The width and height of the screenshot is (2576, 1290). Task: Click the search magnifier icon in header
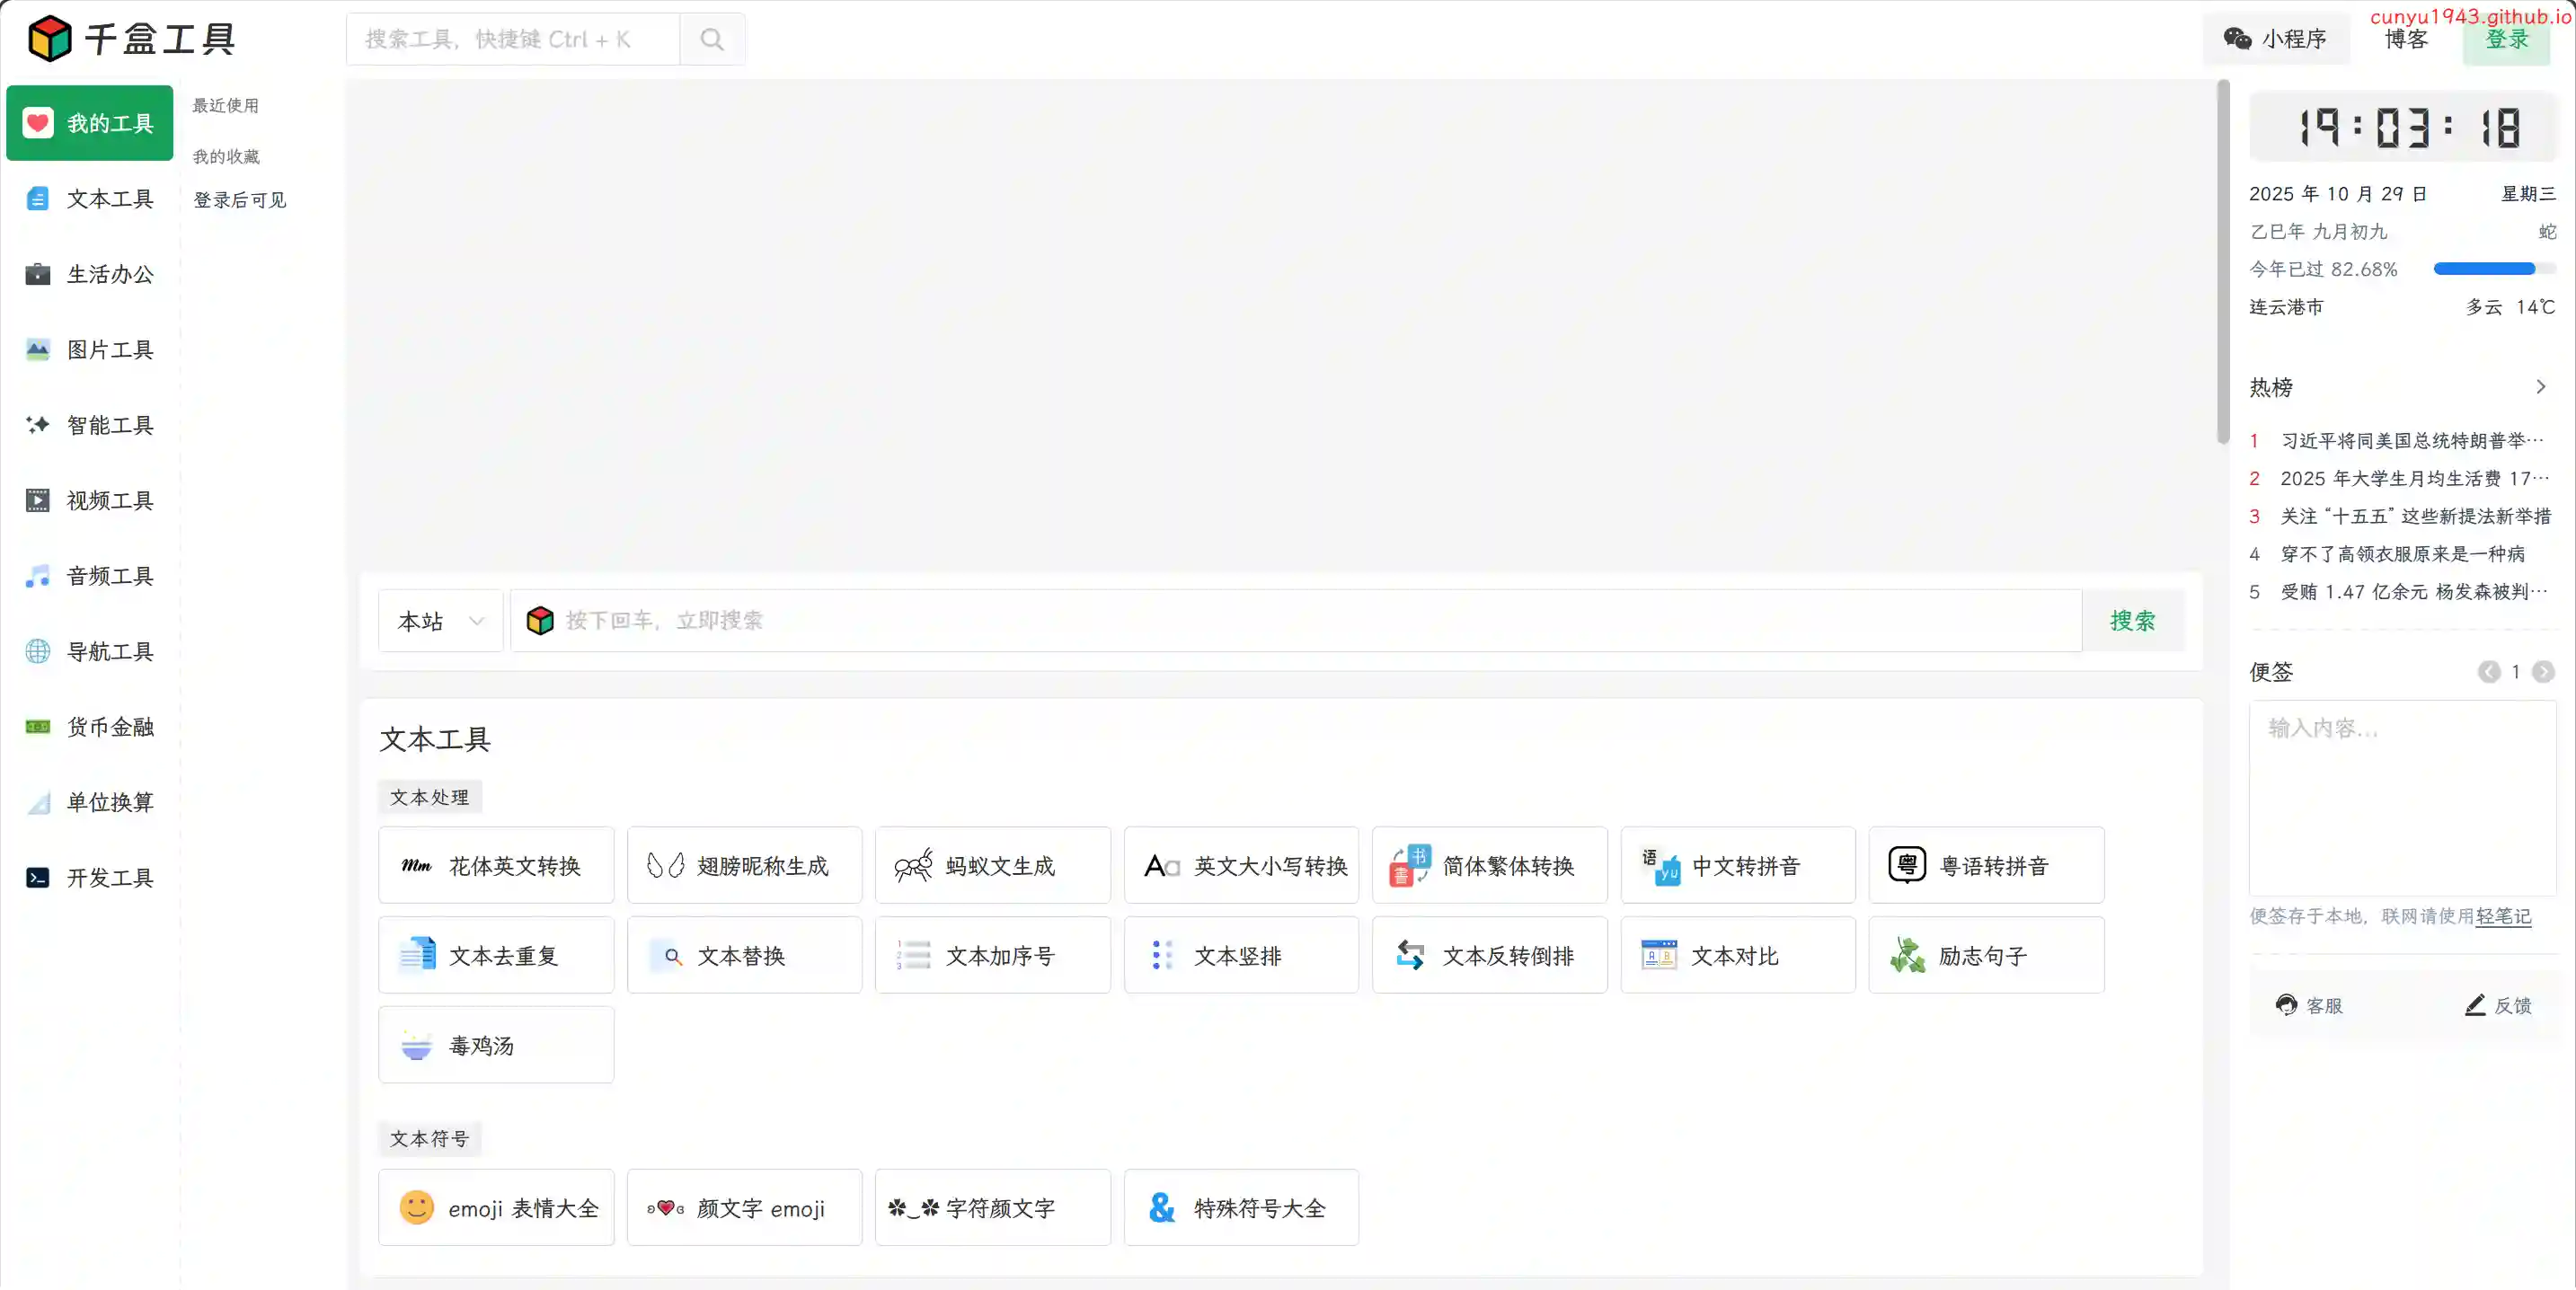click(711, 39)
